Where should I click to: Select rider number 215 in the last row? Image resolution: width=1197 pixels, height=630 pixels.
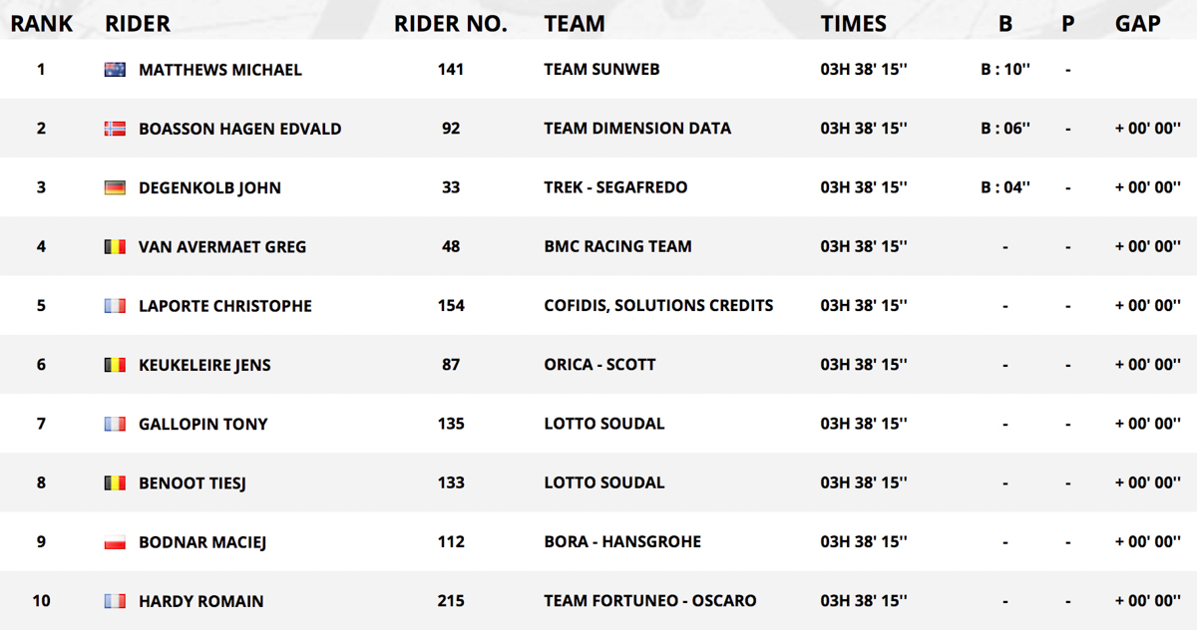[451, 601]
